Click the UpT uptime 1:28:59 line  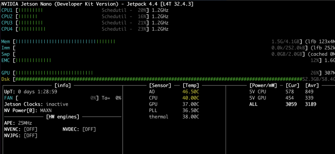click(x=30, y=92)
